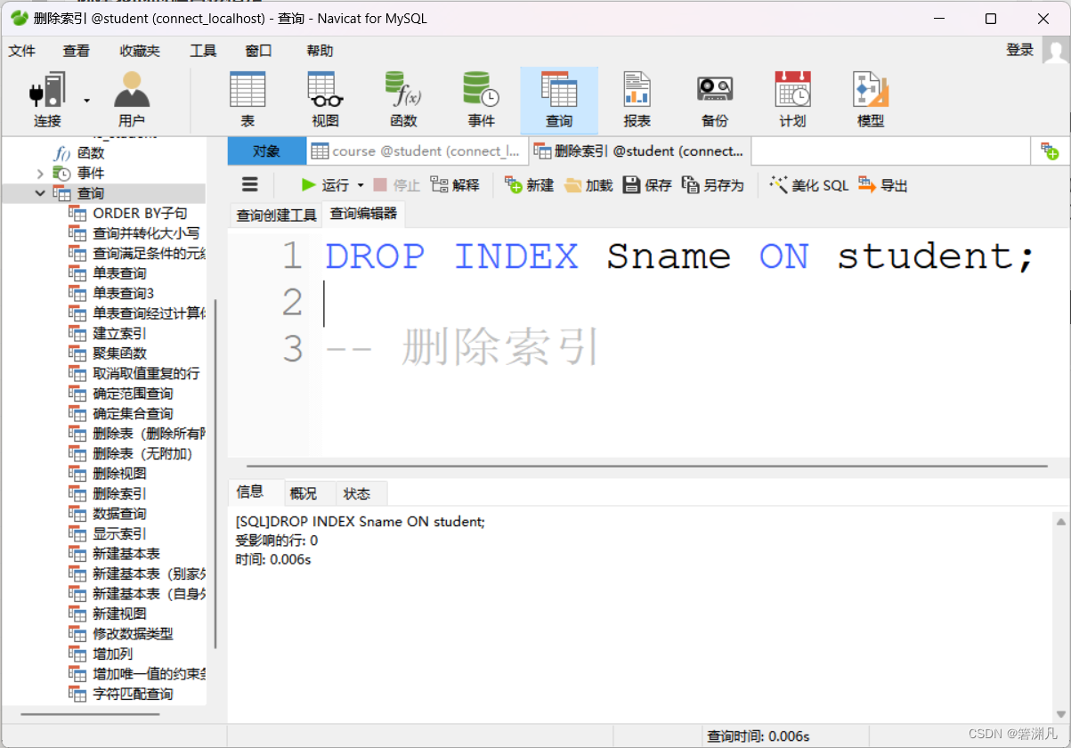The image size is (1071, 748).
Task: Show the 事件 events list
Action: click(481, 100)
